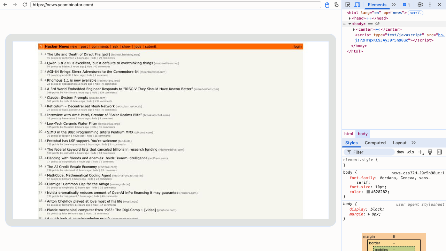The width and height of the screenshot is (446, 251).
Task: Reload the page with refresh icon
Action: (25, 5)
